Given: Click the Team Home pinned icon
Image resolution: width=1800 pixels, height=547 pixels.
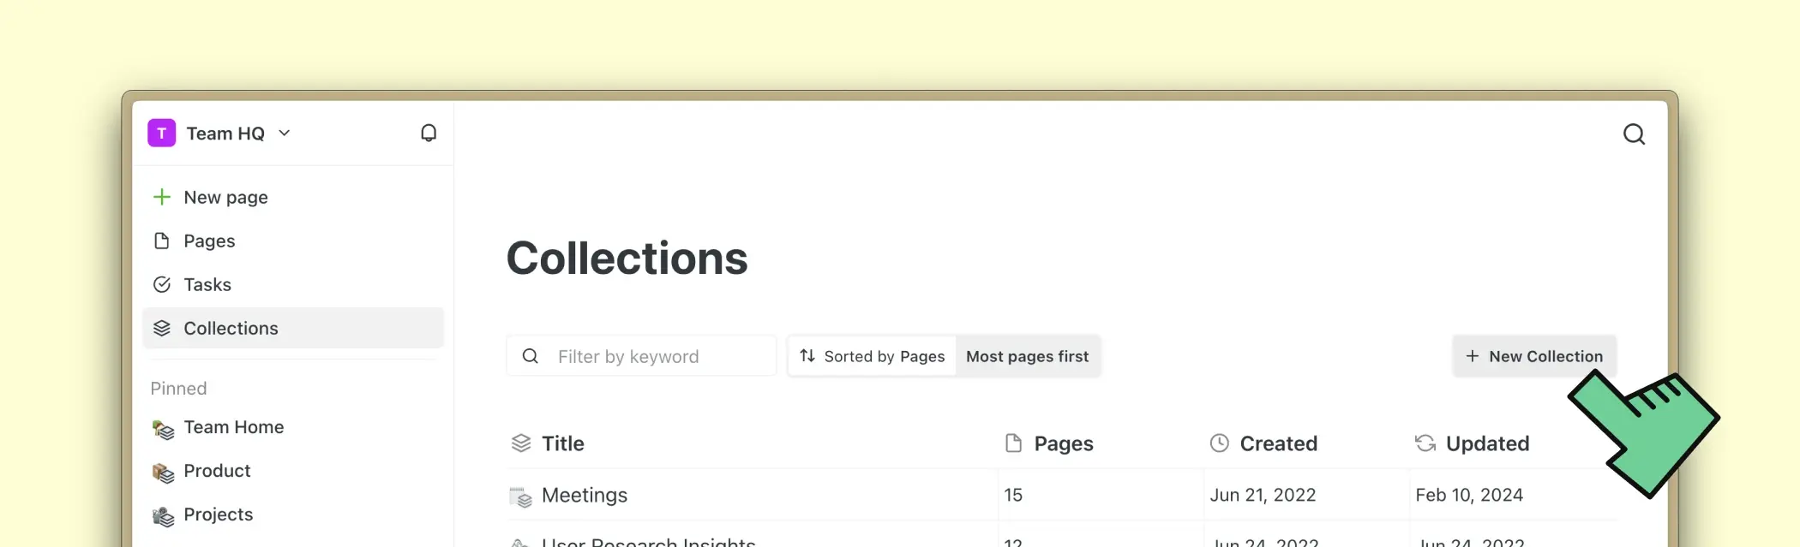Looking at the screenshot, I should point(163,429).
